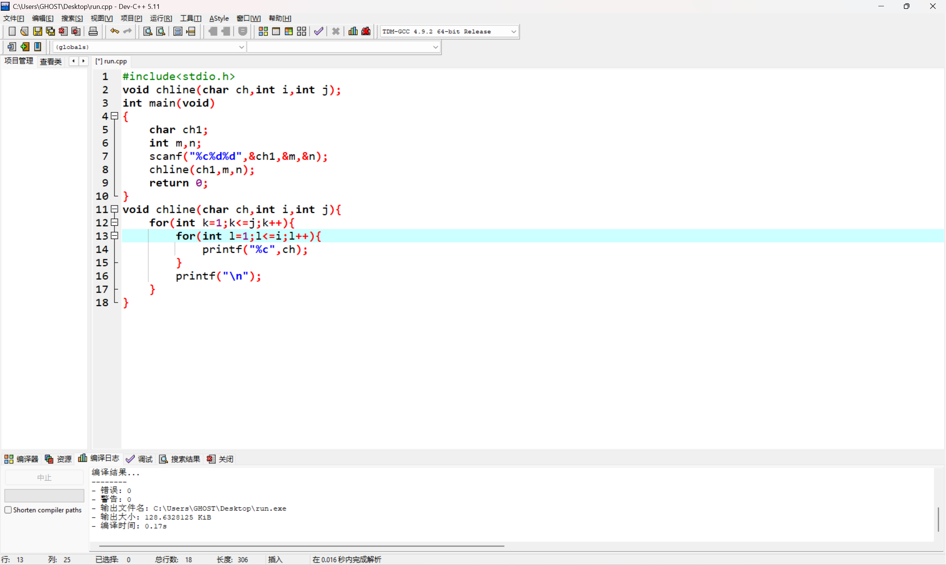
Task: Collapse the main function fold at line 4
Action: click(115, 116)
